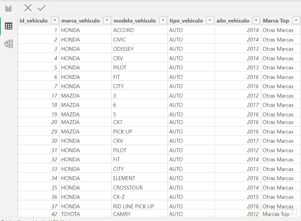Click HONDA in the ACCORD row
This screenshot has height=221, width=301.
tap(85, 30)
